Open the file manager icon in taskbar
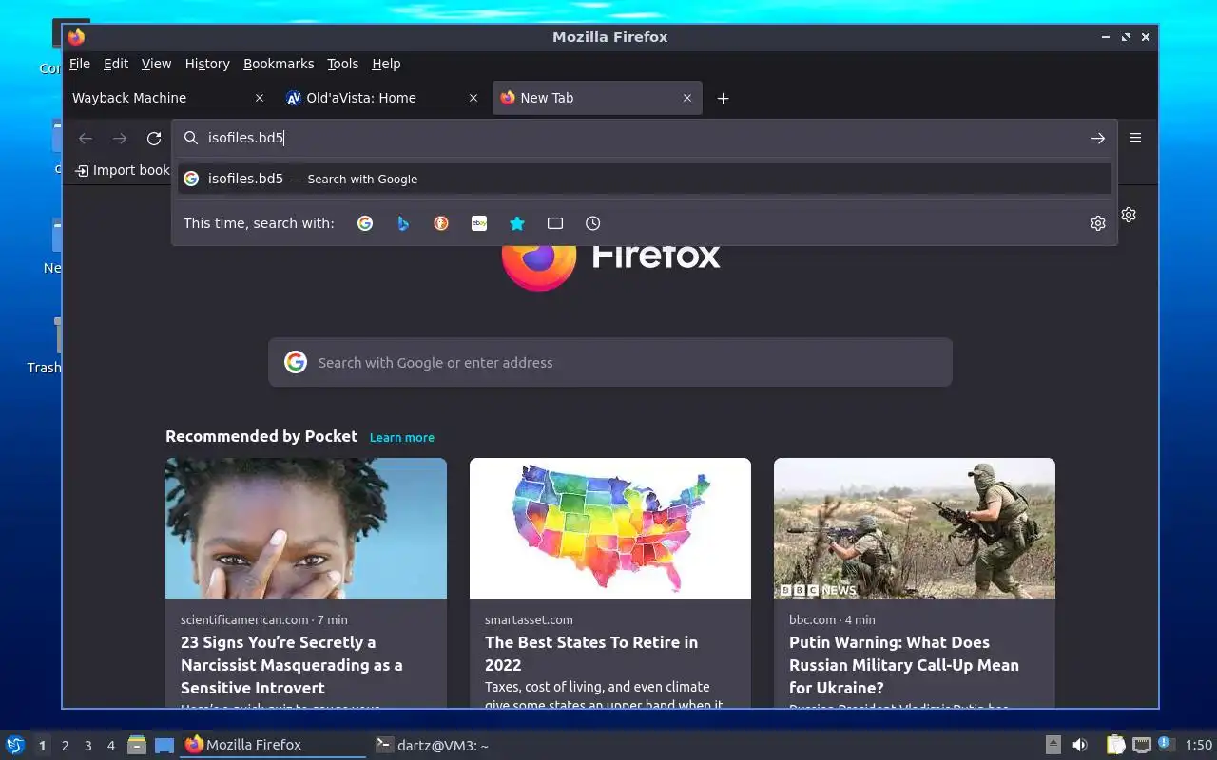This screenshot has height=760, width=1217. pos(137,745)
